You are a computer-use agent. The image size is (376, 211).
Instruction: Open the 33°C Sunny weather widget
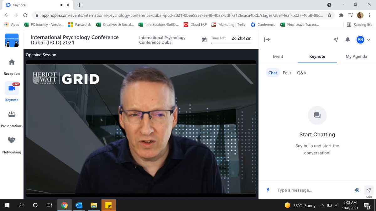pos(300,205)
